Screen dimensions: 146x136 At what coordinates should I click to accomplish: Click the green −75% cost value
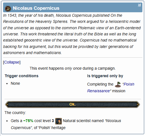point(28,121)
